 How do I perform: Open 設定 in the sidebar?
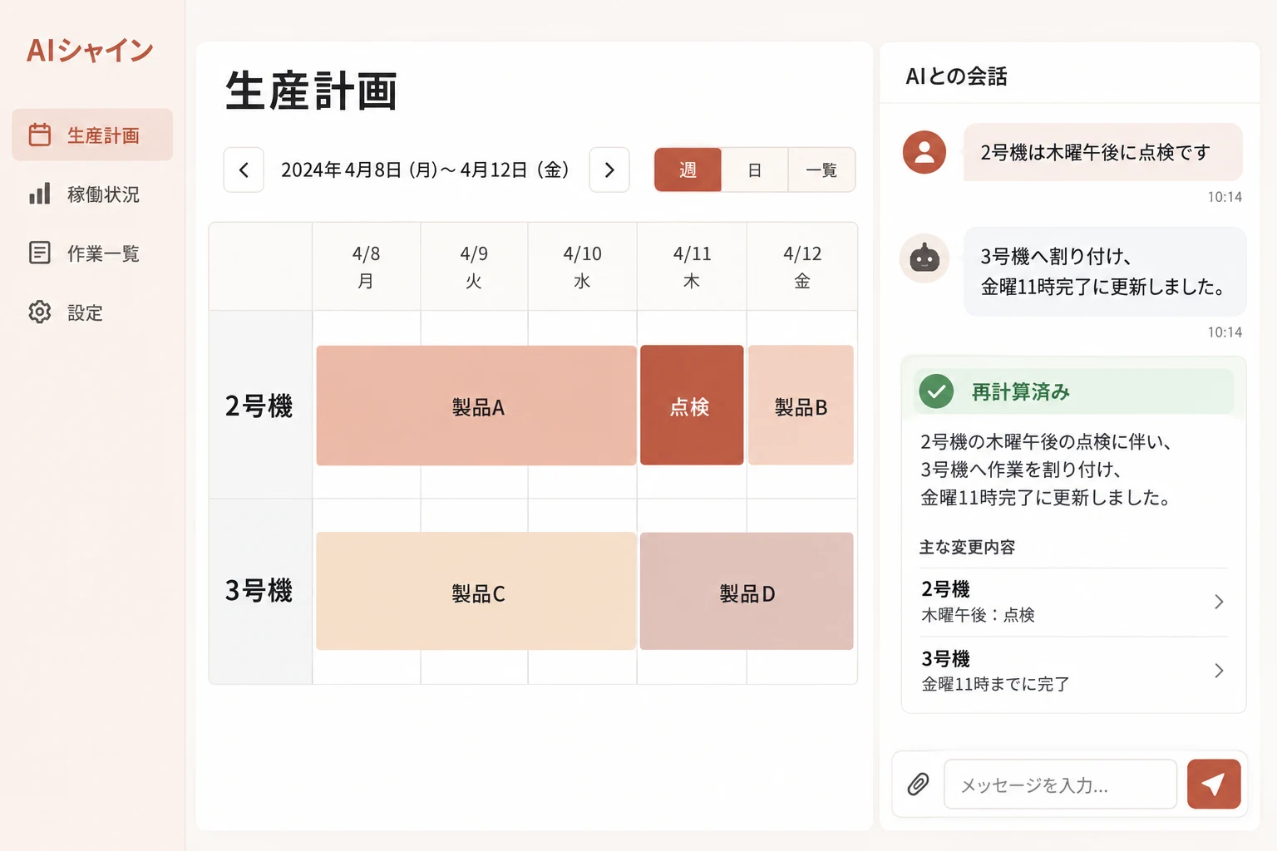click(x=92, y=312)
